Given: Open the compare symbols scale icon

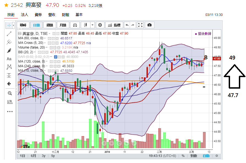Looking at the screenshot, I should 75,25.
